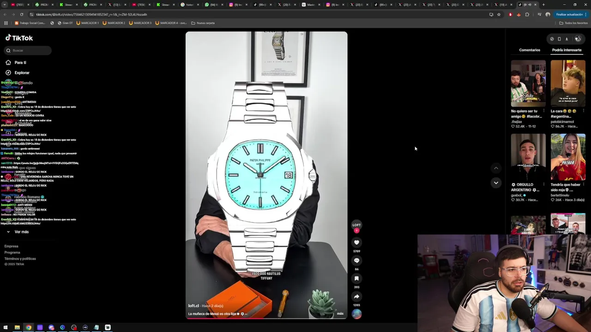Open File Explorer from the taskbar
This screenshot has width=591, height=332.
pos(17,327)
